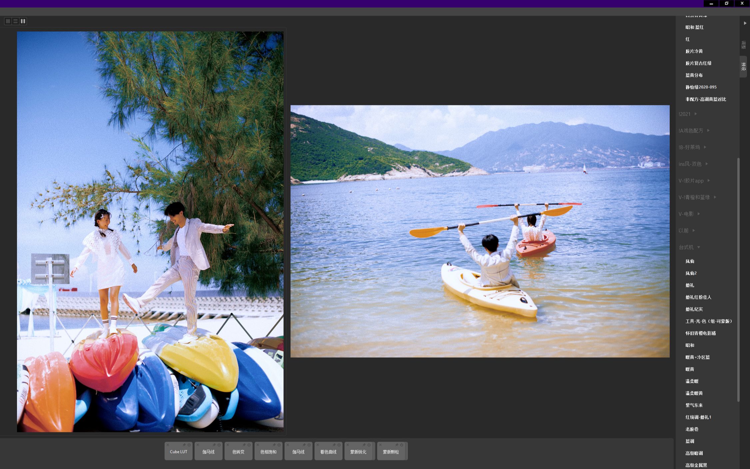The width and height of the screenshot is (750, 469).
Task: Toggle power on the Cube LUT node
Action: click(189, 445)
